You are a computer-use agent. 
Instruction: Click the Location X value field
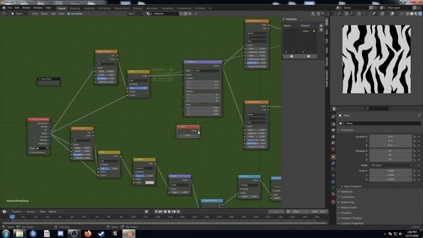pos(391,137)
